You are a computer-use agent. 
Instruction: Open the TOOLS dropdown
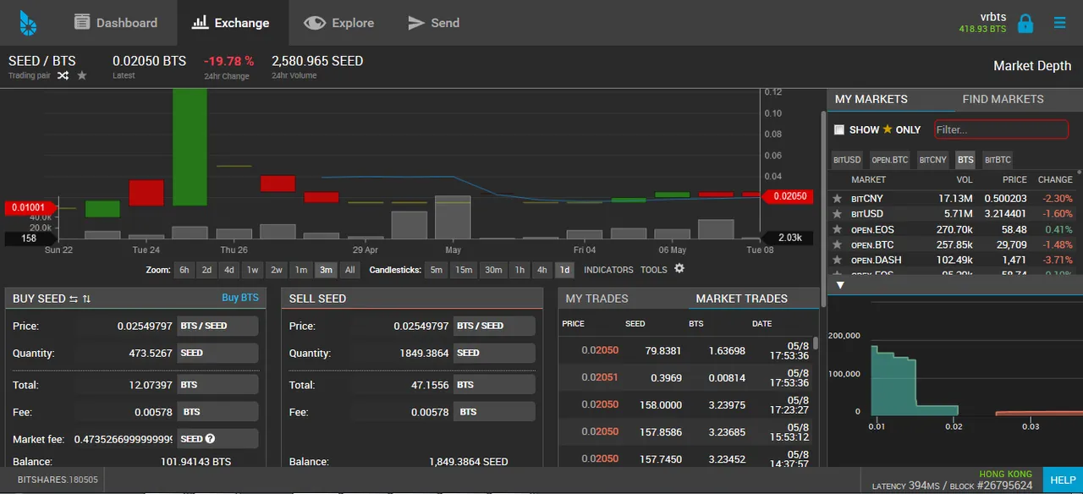tap(654, 270)
